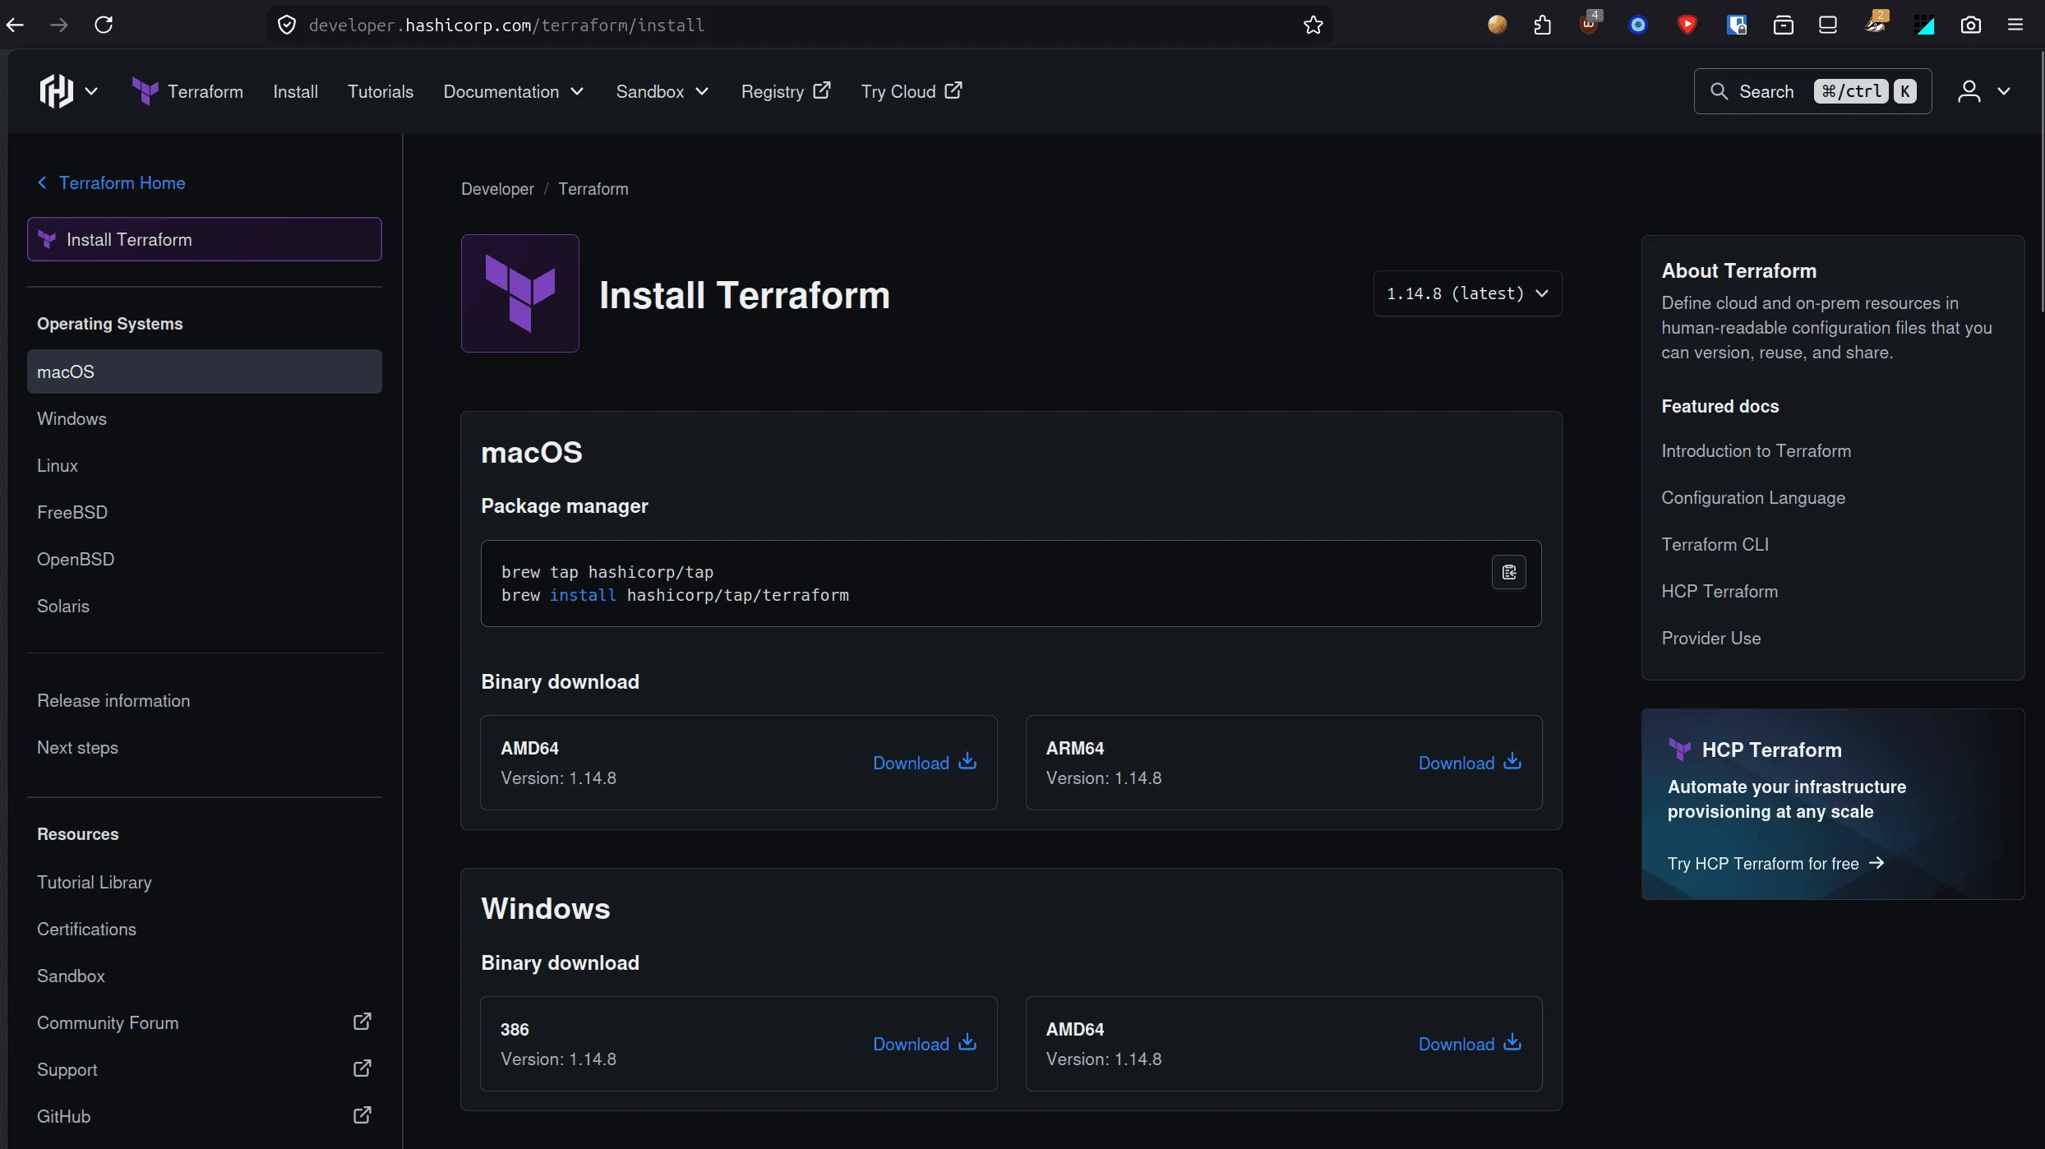This screenshot has width=2045, height=1149.
Task: Open Introduction to Terraform doc
Action: (x=1756, y=450)
